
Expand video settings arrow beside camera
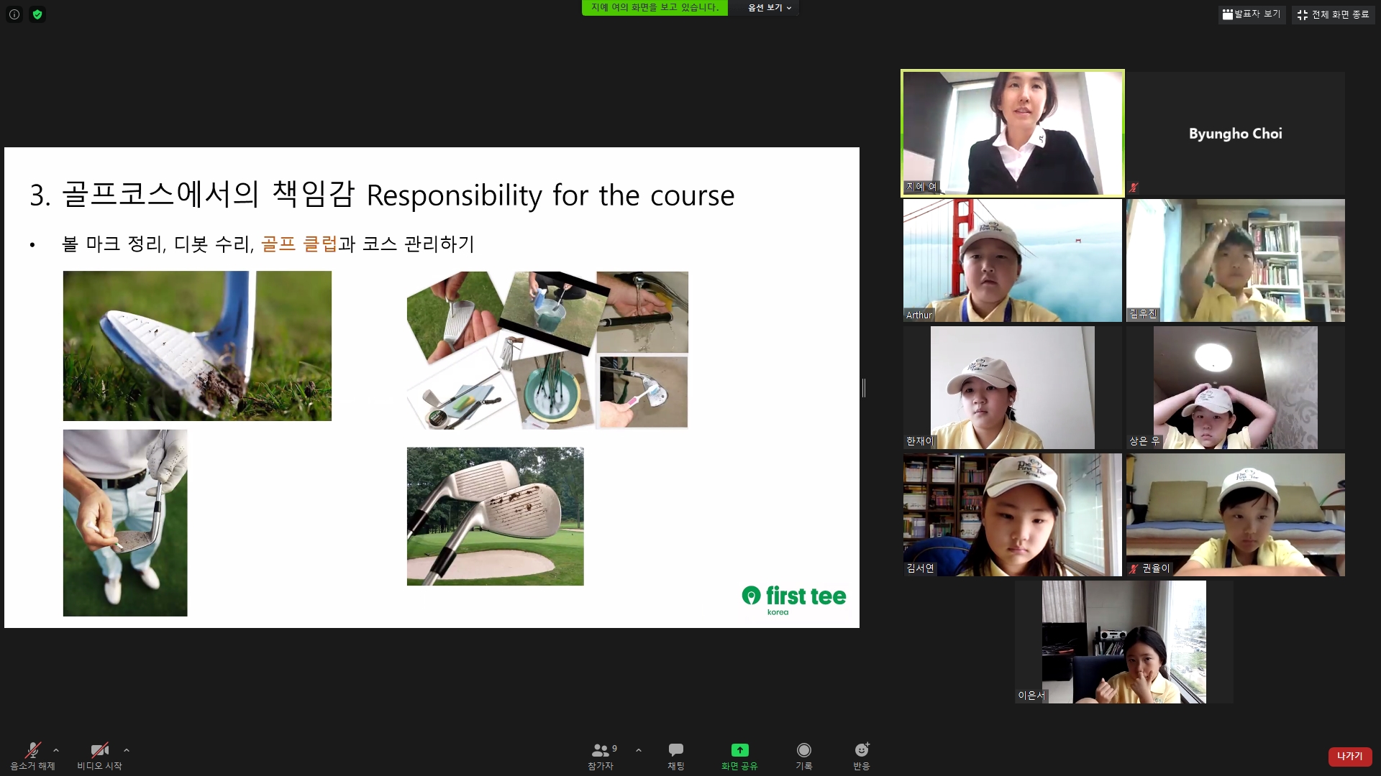tap(127, 750)
